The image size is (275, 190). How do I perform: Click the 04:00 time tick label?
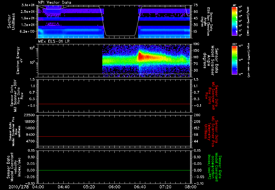click(38, 187)
